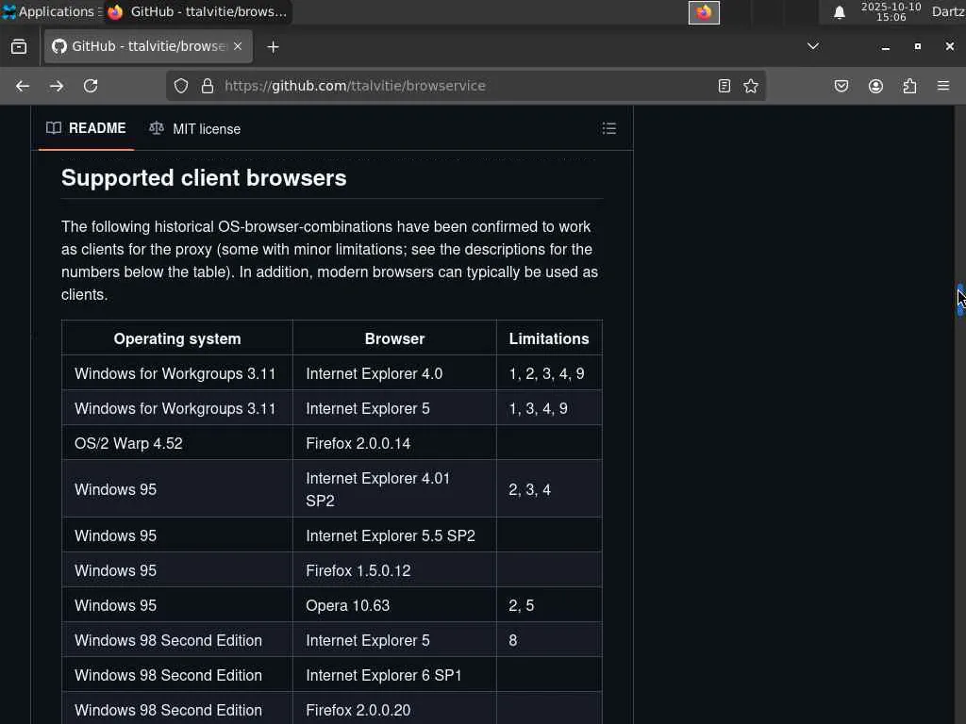Click the Firefox 2.0.0.14 cell
This screenshot has height=724, width=966.
coord(394,443)
